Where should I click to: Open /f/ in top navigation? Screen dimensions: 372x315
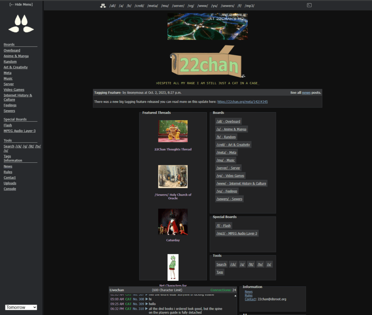(240, 6)
